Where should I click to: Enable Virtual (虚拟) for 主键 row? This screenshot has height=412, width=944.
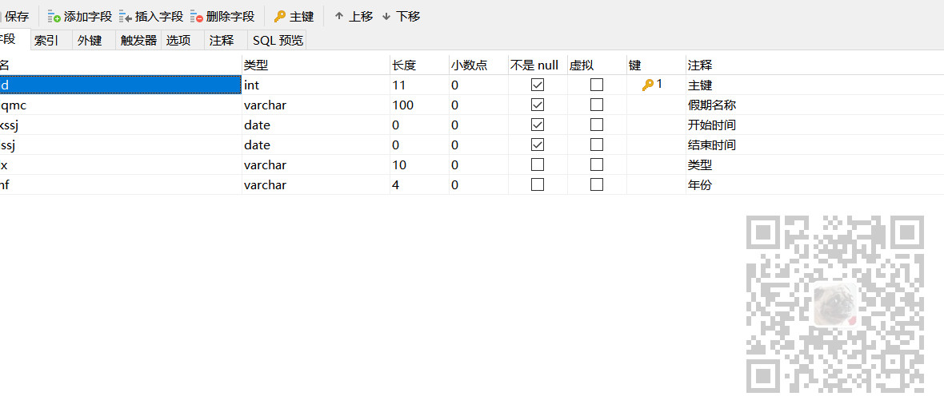[597, 85]
